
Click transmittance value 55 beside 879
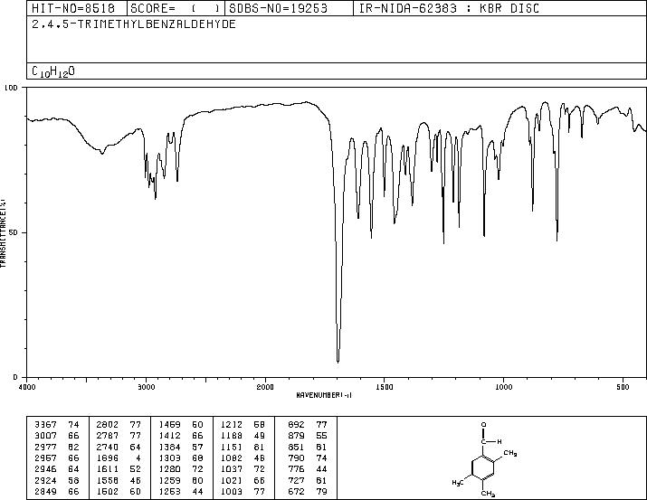tap(321, 436)
